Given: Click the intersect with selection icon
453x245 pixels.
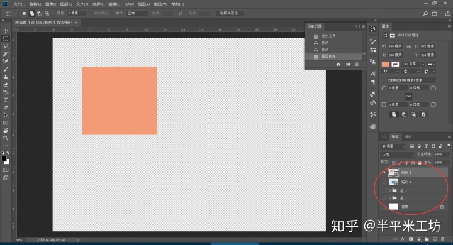Looking at the screenshot, I should (47, 13).
